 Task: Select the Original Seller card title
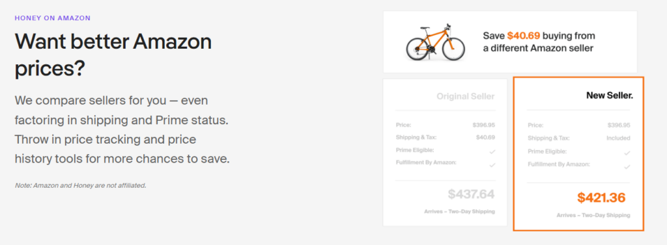[x=465, y=96]
